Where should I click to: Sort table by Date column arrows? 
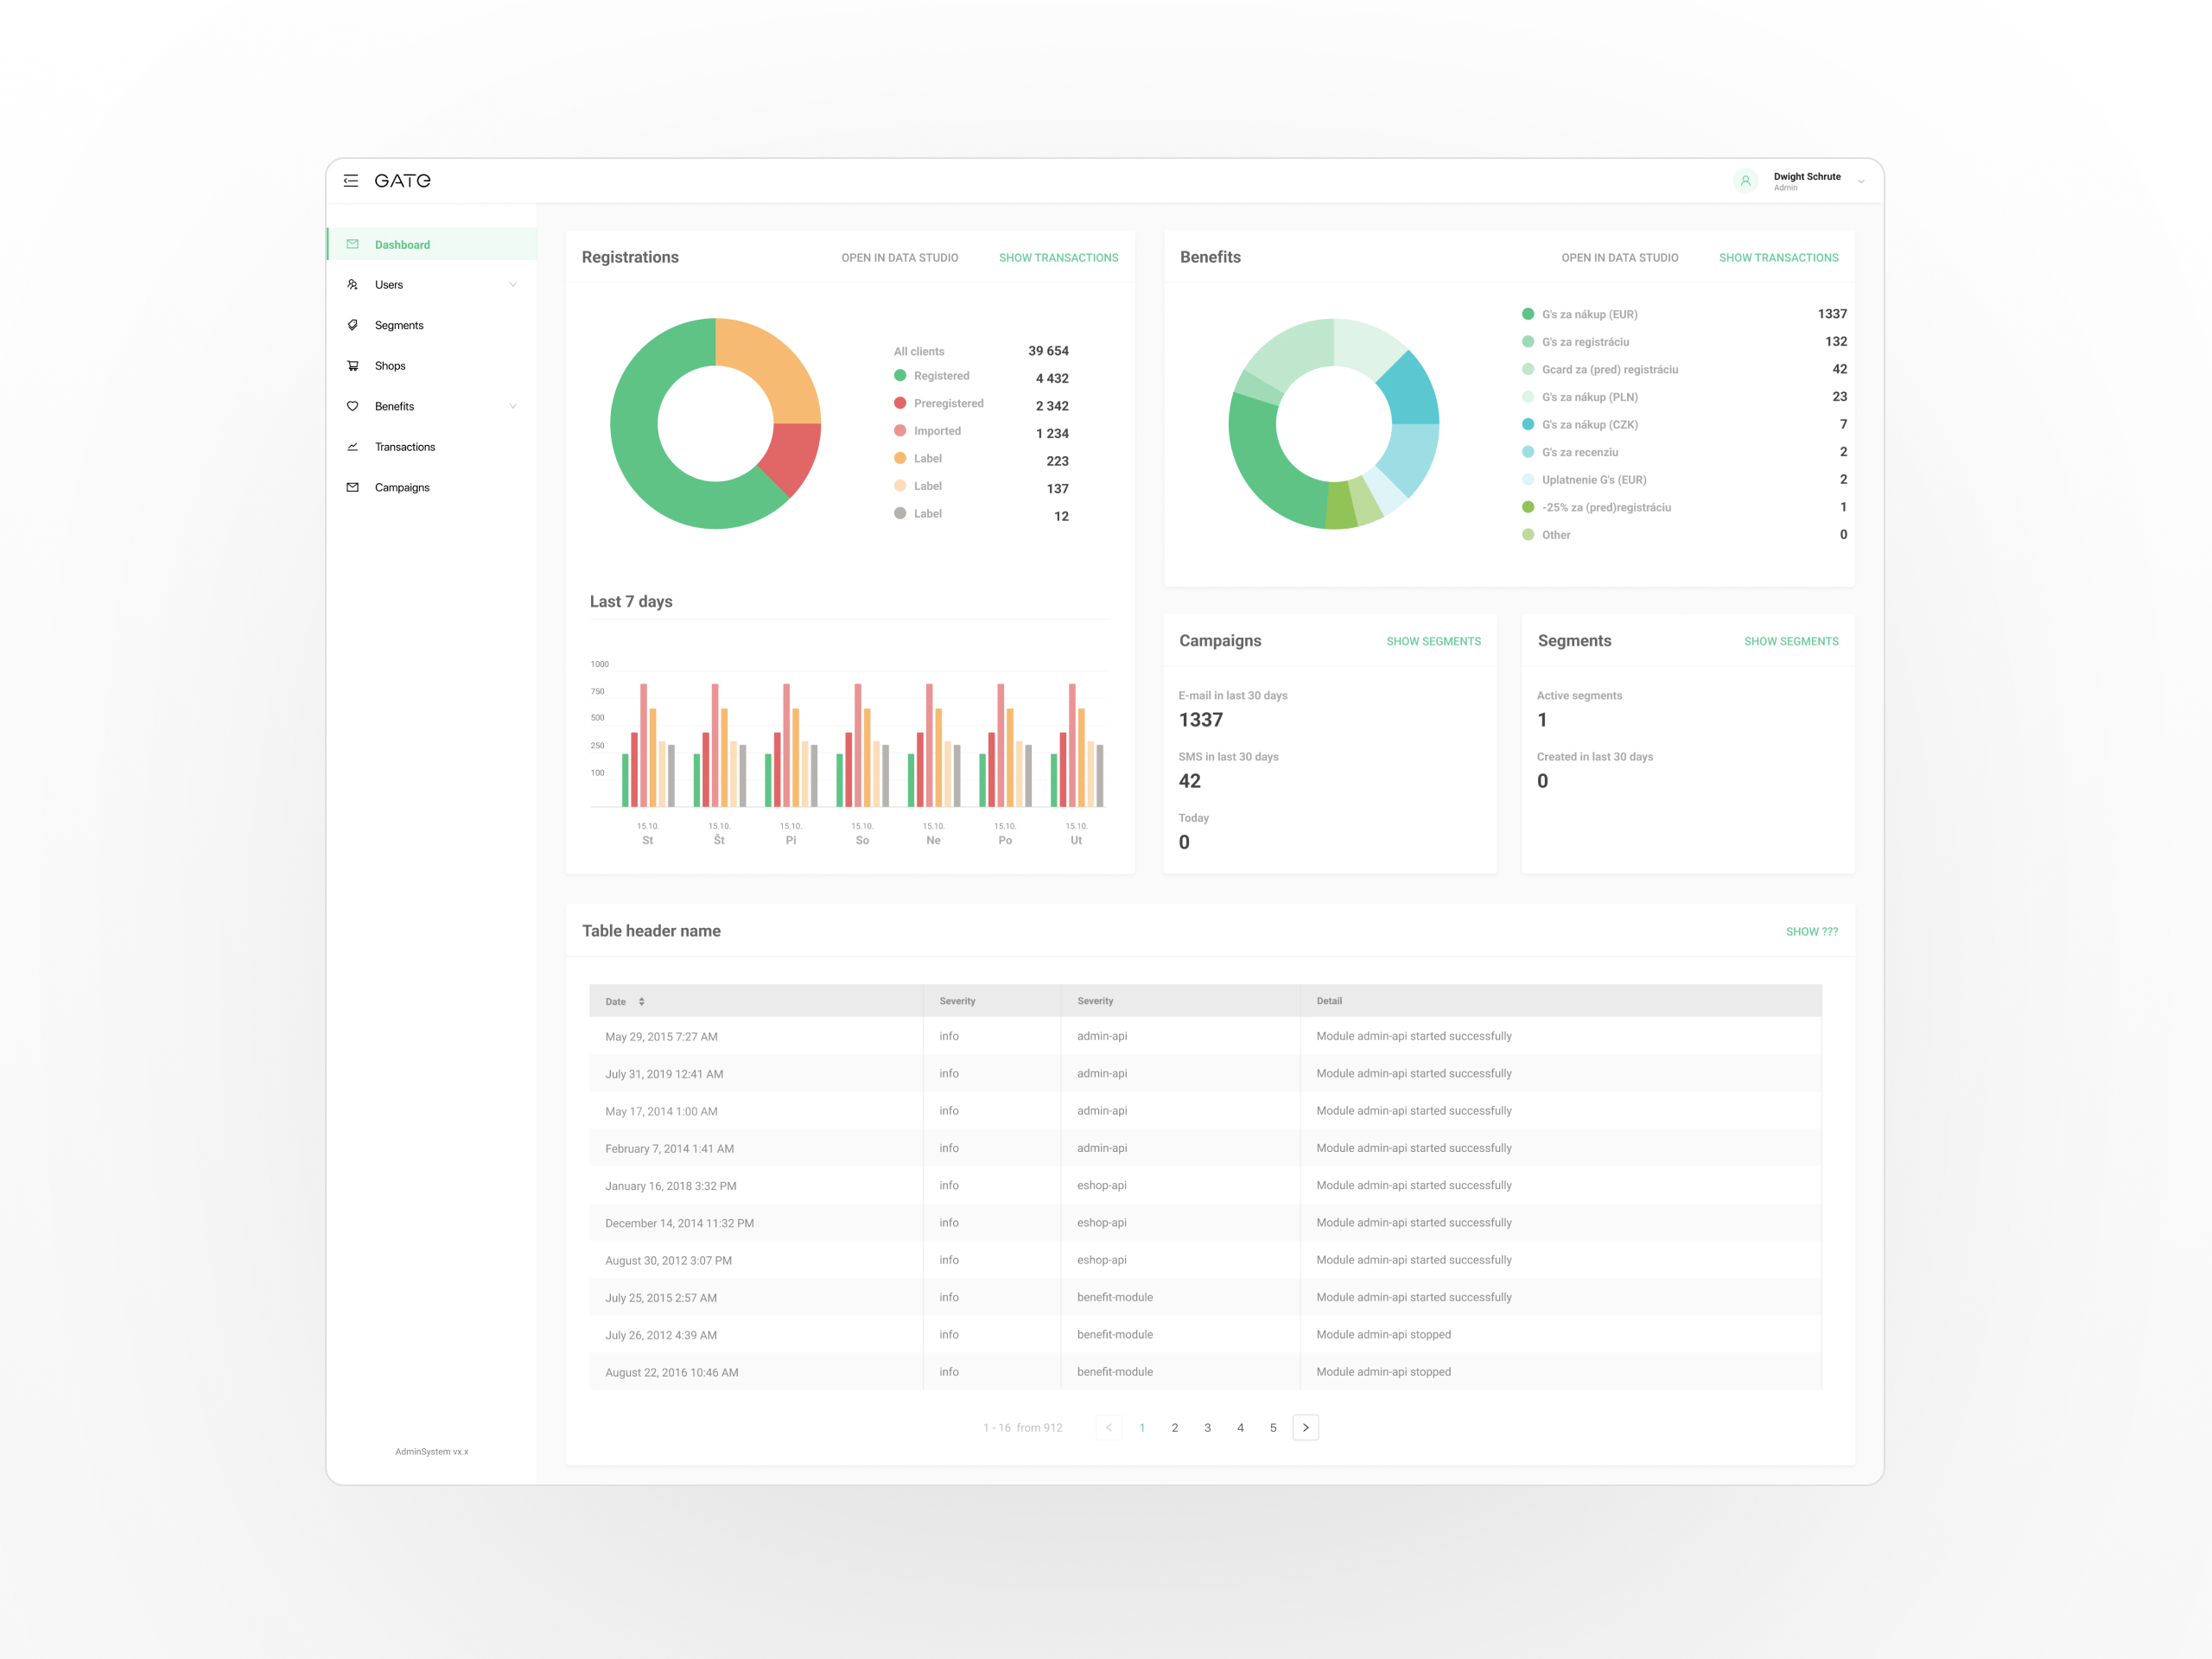click(641, 1001)
